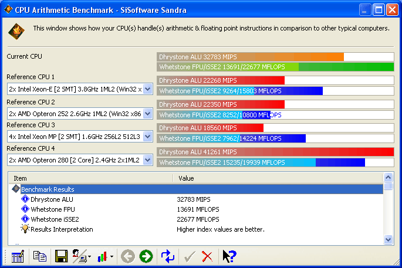Viewport: 402px width, 268px height.
Task: Click the 32783 MIPS value cell
Action: point(194,199)
